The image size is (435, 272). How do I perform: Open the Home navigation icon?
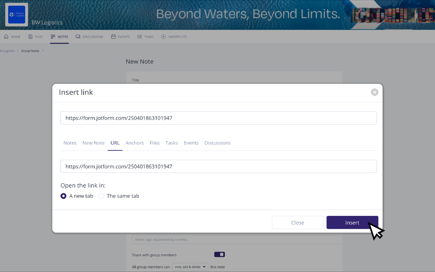[6, 37]
